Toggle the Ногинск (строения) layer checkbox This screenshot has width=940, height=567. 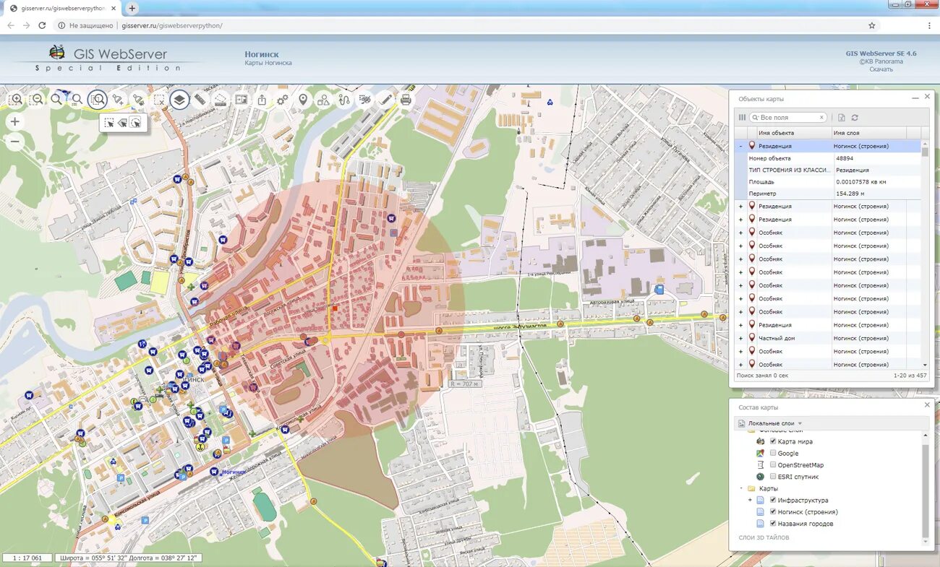pyautogui.click(x=773, y=511)
